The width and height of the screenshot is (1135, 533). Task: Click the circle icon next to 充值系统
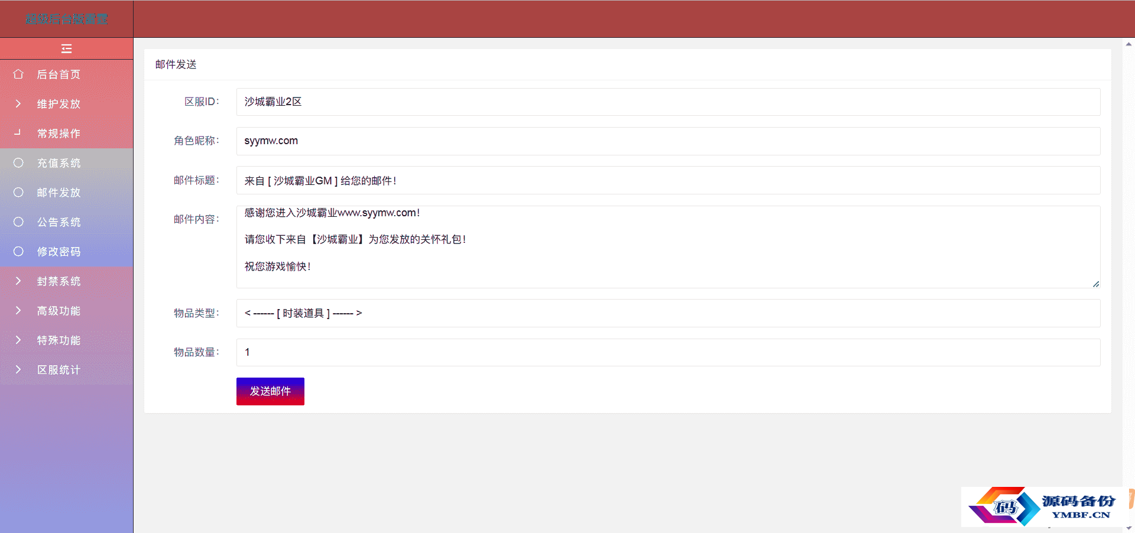(x=18, y=162)
